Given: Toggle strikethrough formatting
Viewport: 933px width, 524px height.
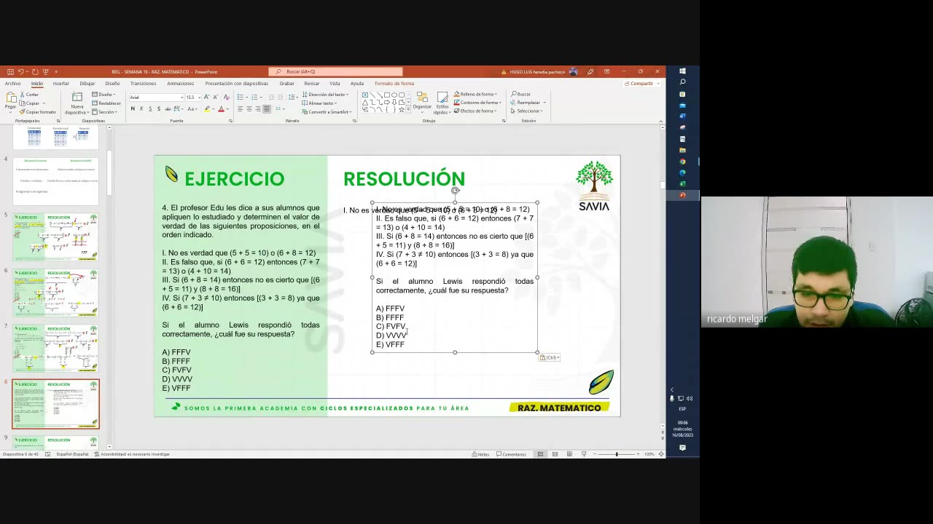Looking at the screenshot, I should [x=168, y=108].
